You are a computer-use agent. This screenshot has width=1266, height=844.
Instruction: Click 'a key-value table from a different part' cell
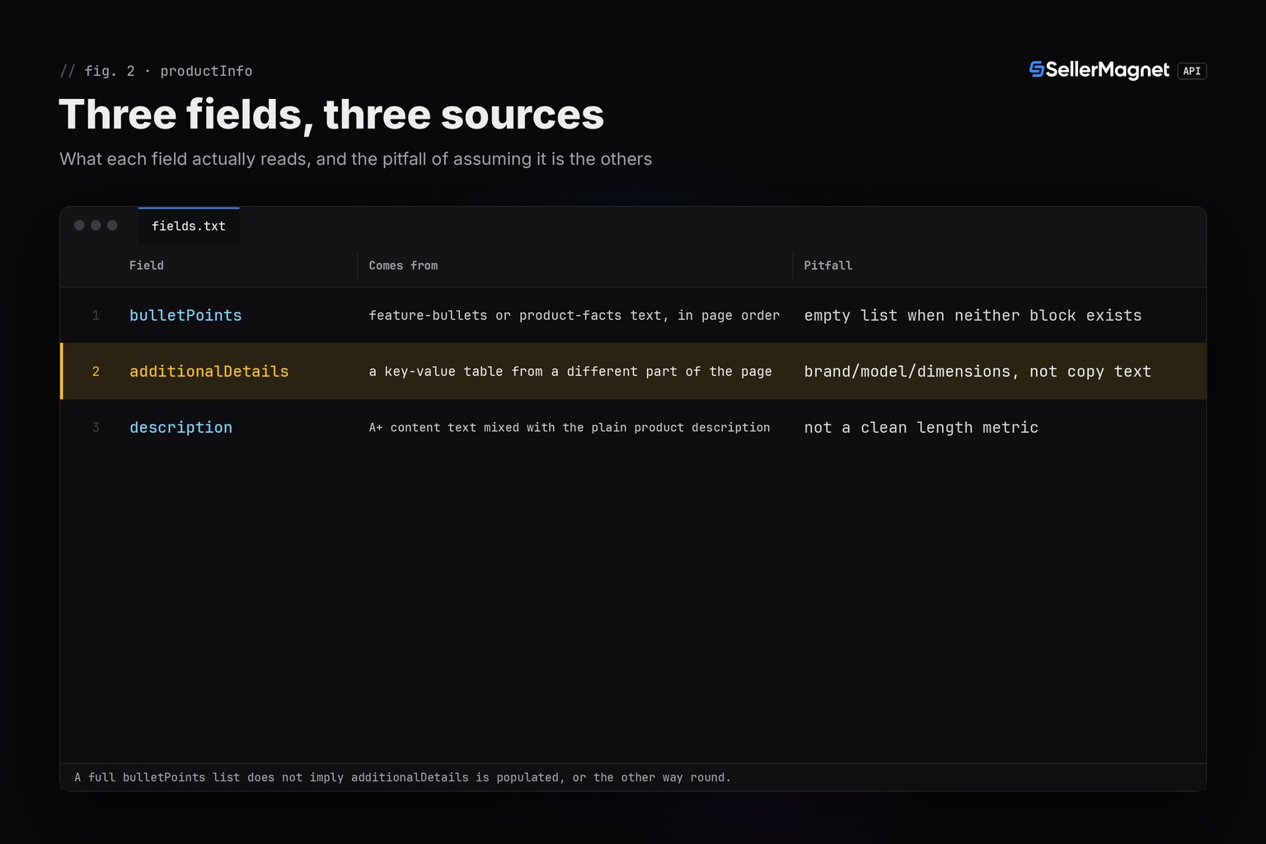point(570,372)
